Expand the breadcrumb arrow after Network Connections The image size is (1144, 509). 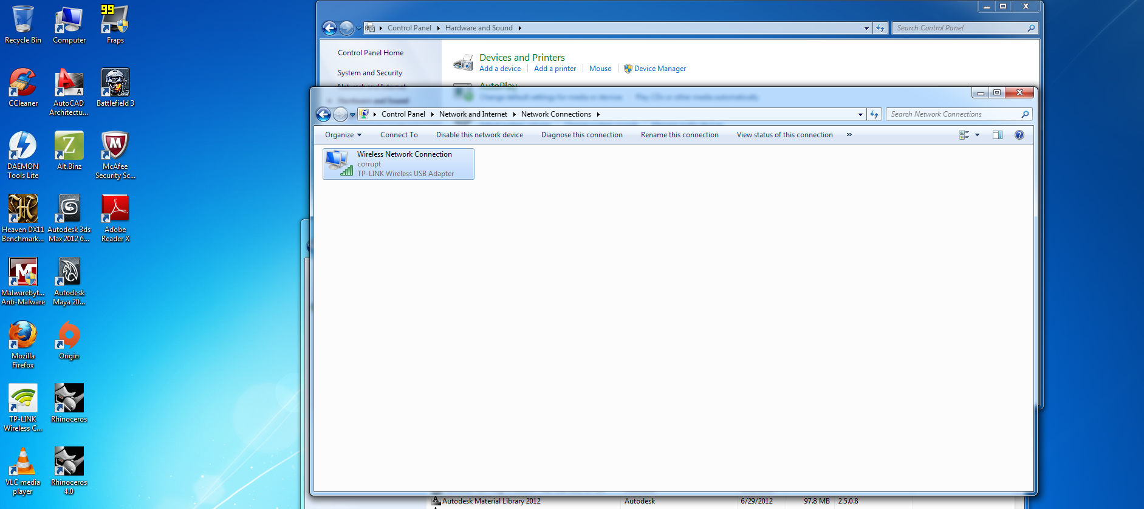tap(598, 114)
